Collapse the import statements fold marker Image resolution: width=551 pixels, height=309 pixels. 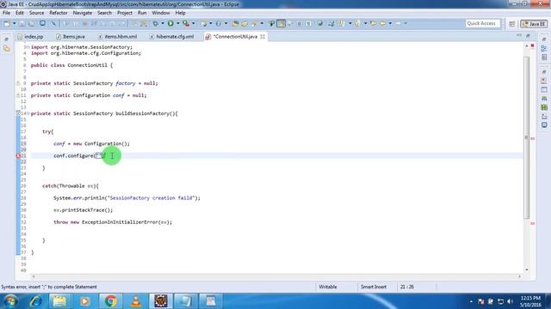pos(28,47)
